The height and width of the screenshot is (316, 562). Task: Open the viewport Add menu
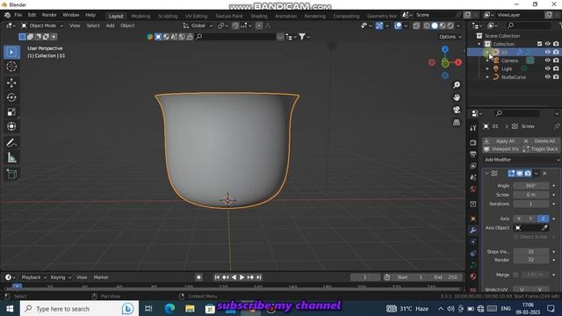coord(110,25)
